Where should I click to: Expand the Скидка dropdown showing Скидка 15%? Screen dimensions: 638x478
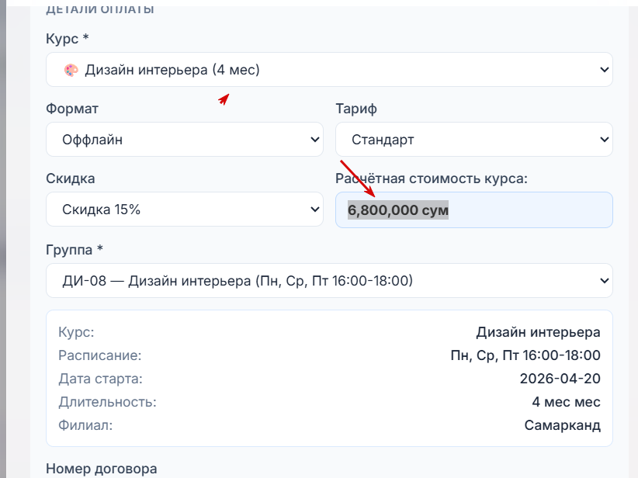click(x=184, y=210)
